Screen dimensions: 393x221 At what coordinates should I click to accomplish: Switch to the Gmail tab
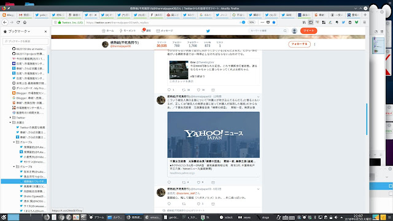coord(25,15)
